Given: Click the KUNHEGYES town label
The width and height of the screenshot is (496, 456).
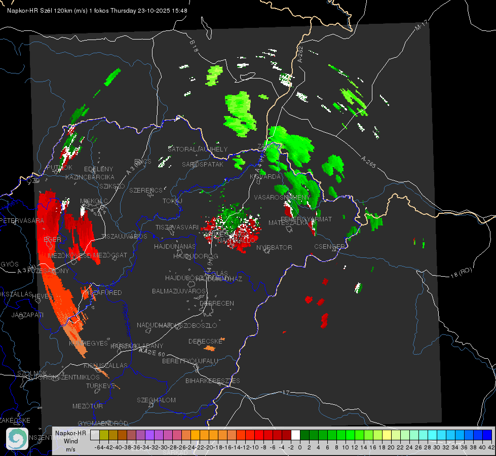Looking at the screenshot, I should pyautogui.click(x=88, y=344).
